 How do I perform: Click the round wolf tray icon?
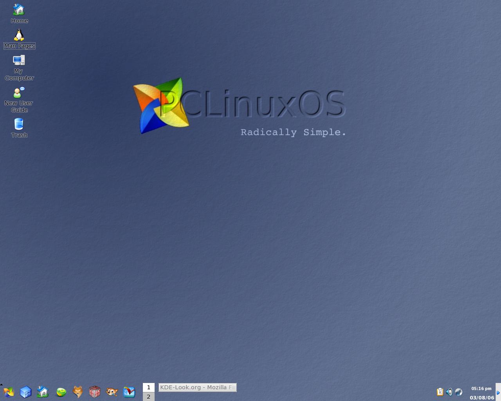point(459,392)
